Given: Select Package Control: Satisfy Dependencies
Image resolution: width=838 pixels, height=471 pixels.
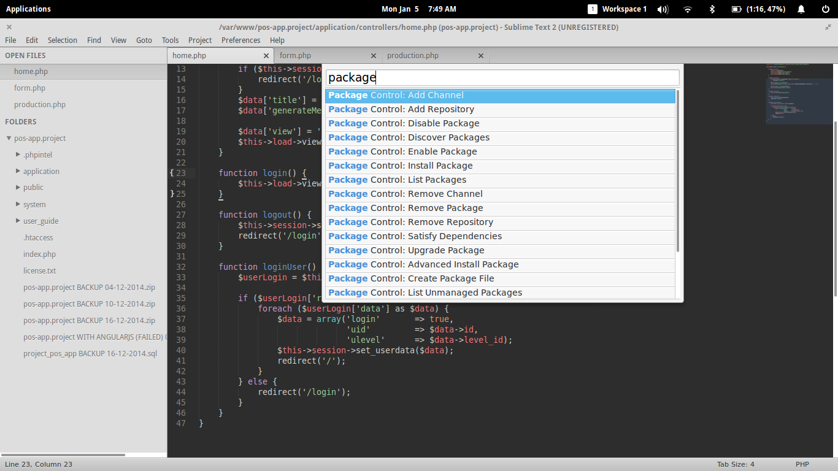Looking at the screenshot, I should pyautogui.click(x=500, y=237).
